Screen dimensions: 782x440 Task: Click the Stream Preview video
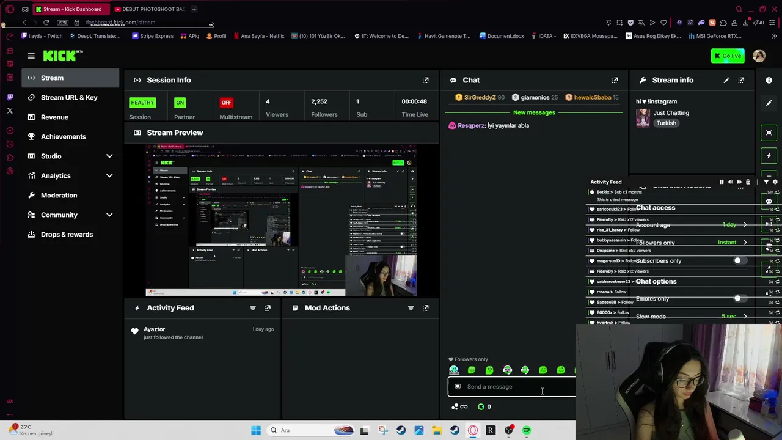point(281,220)
